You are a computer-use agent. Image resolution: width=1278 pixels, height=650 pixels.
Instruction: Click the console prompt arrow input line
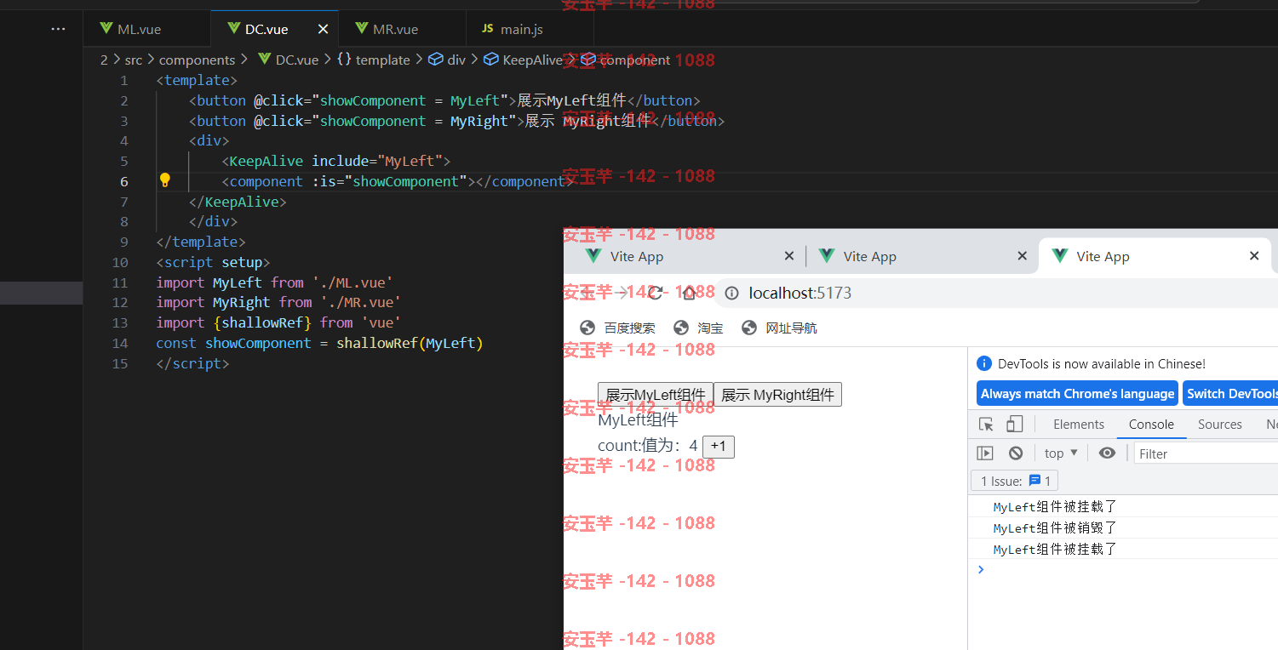pos(1123,569)
